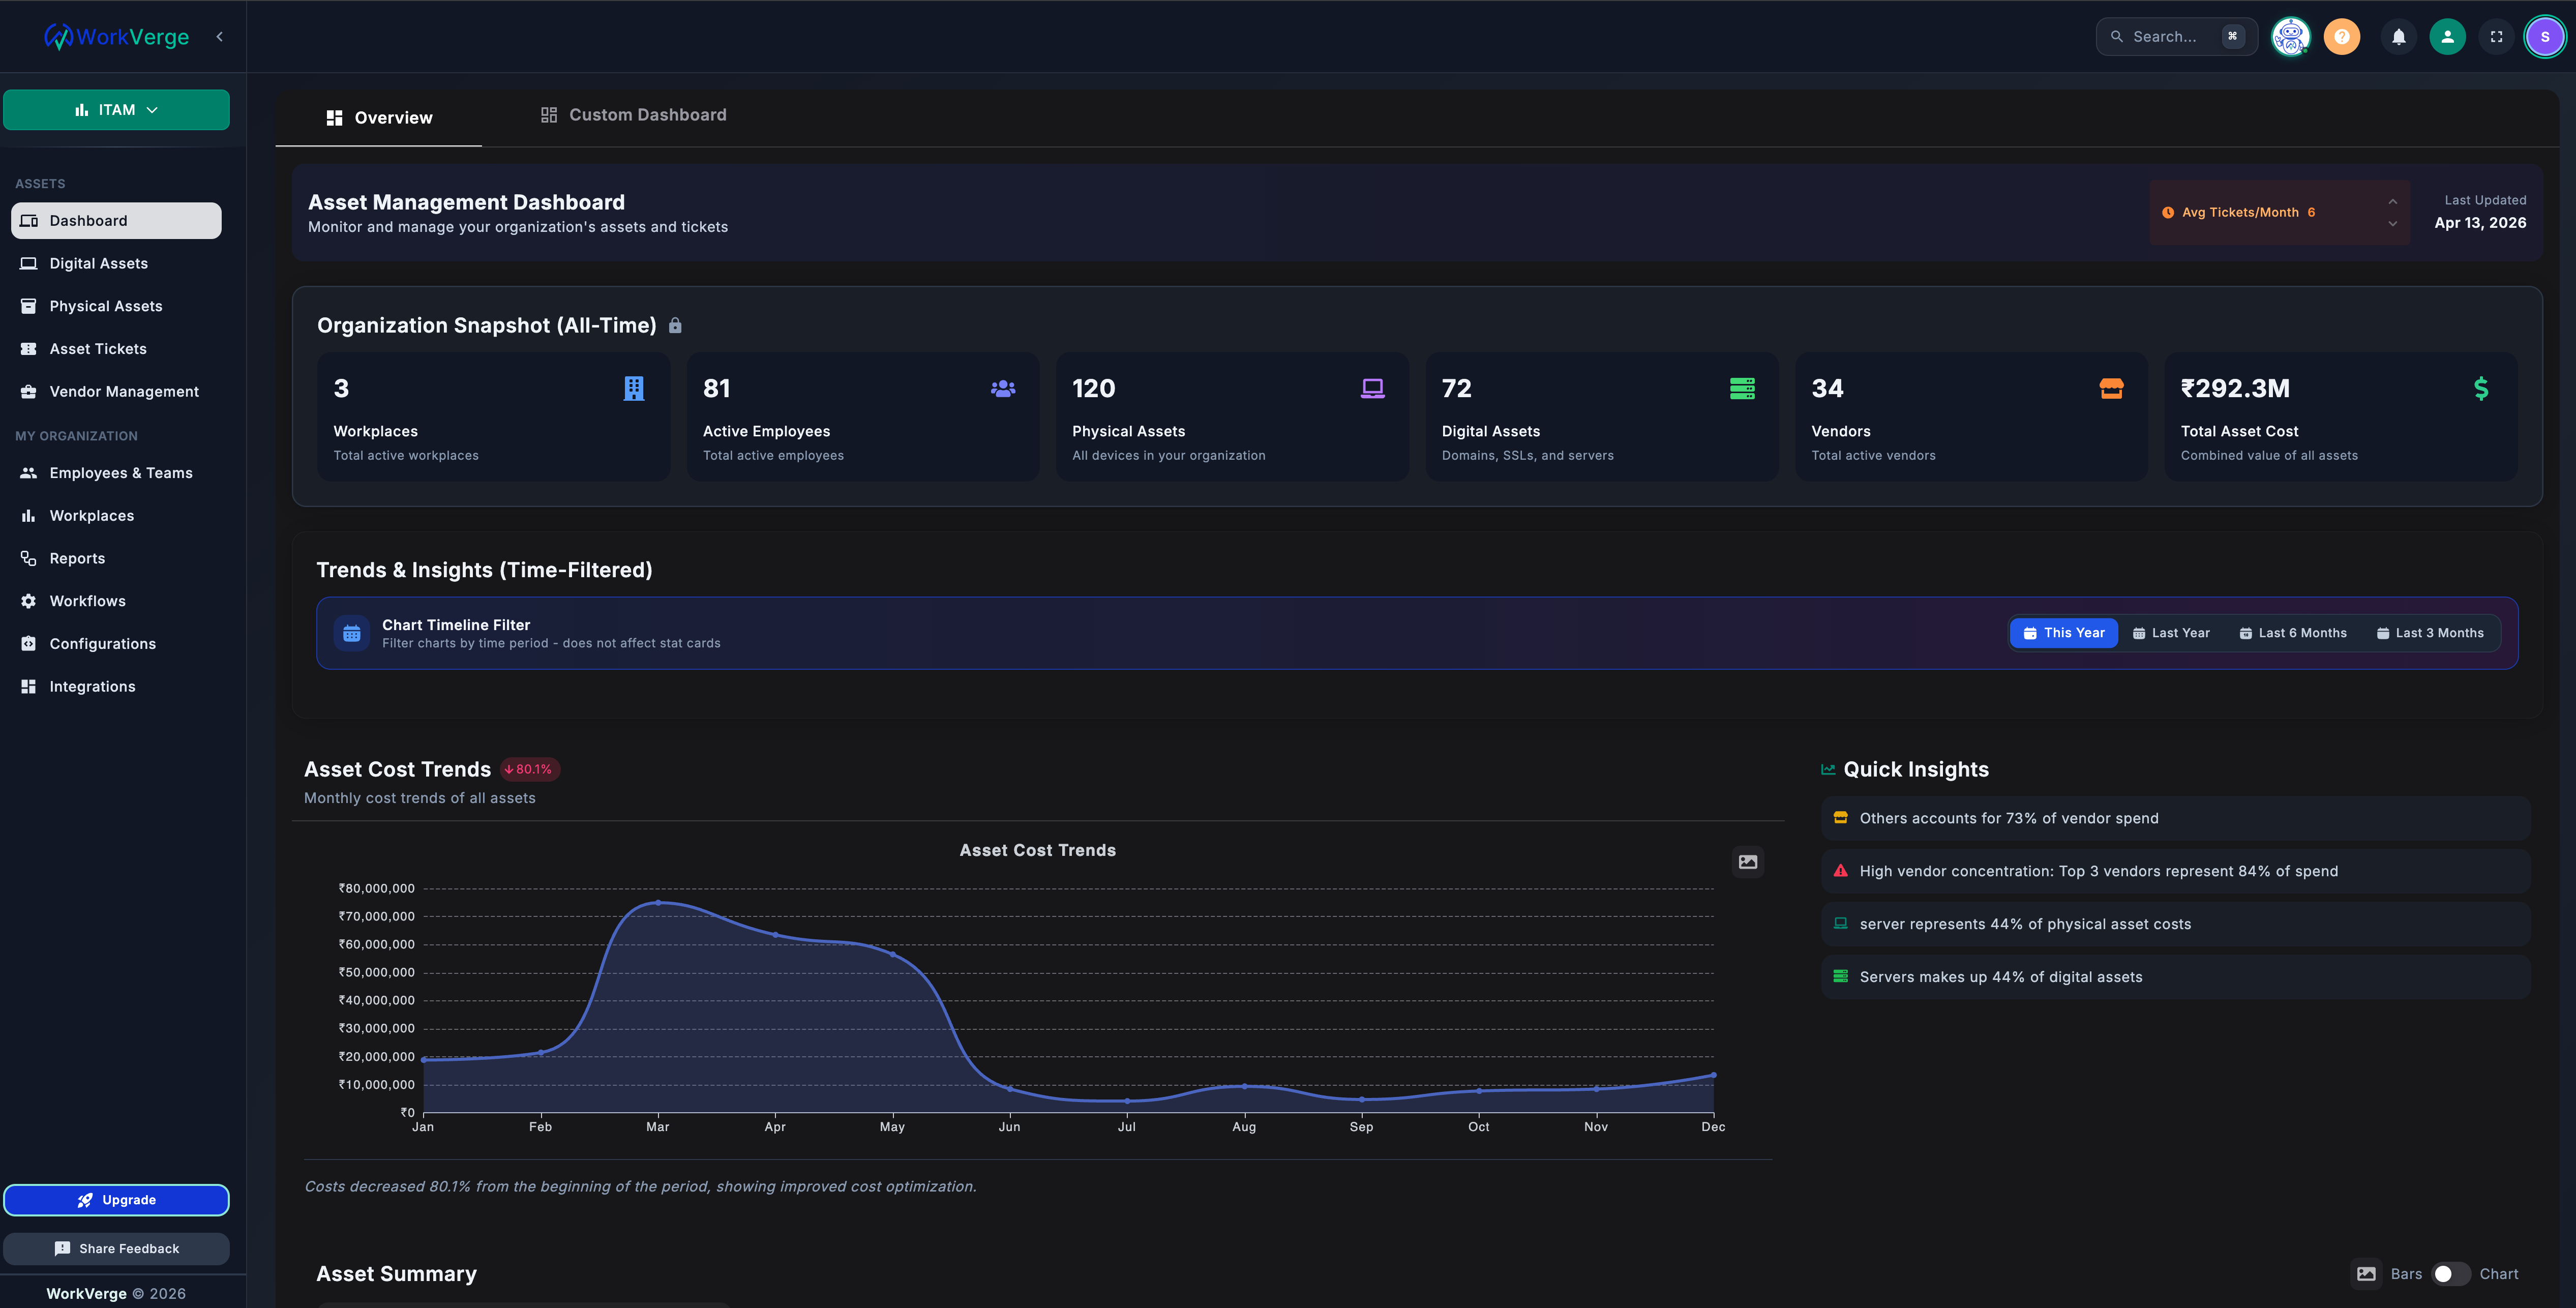Screen dimensions: 2576x1308
Task: Click the lock icon beside Organization Snapshot
Action: click(x=674, y=325)
